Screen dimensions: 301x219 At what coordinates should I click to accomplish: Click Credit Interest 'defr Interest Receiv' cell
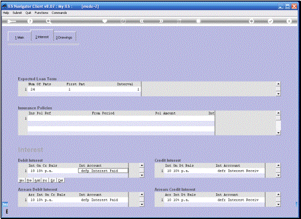[240, 171]
